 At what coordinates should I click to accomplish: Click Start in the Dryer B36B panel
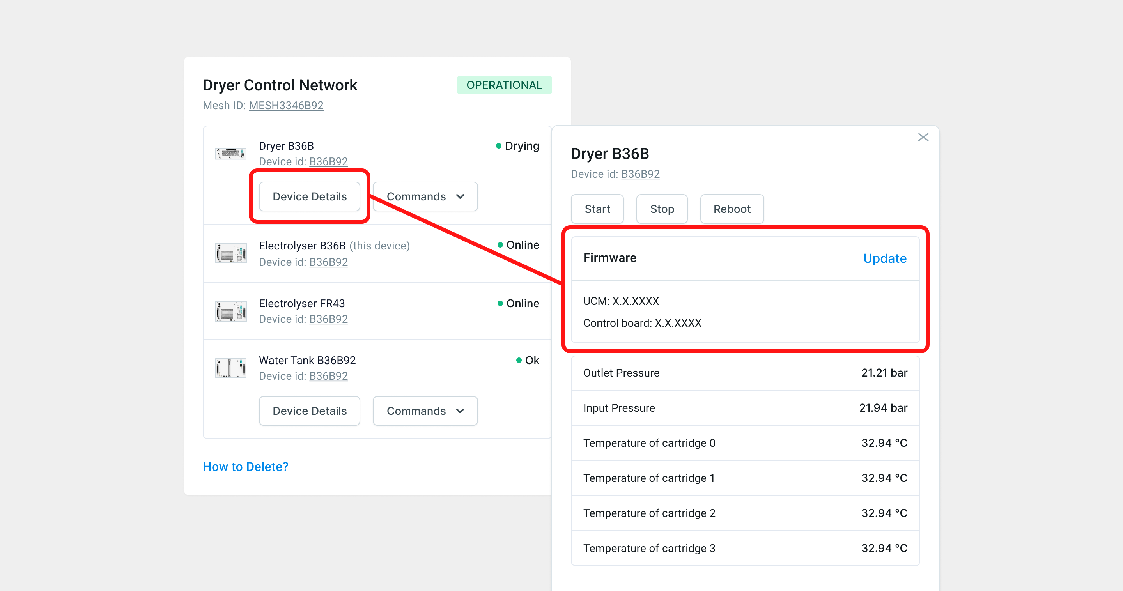point(597,209)
